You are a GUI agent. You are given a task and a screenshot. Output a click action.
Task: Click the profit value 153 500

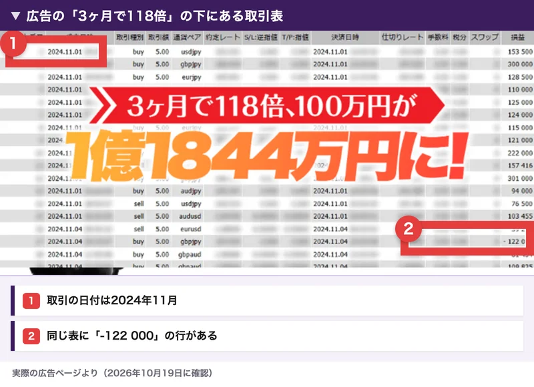[x=520, y=52]
